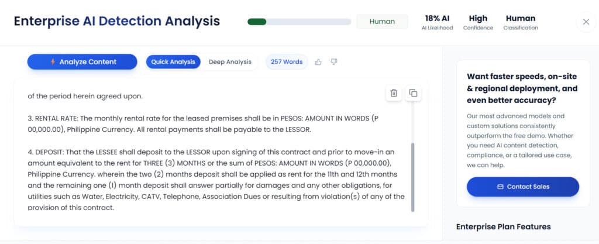Click the High Confidence statistic

coord(478,22)
